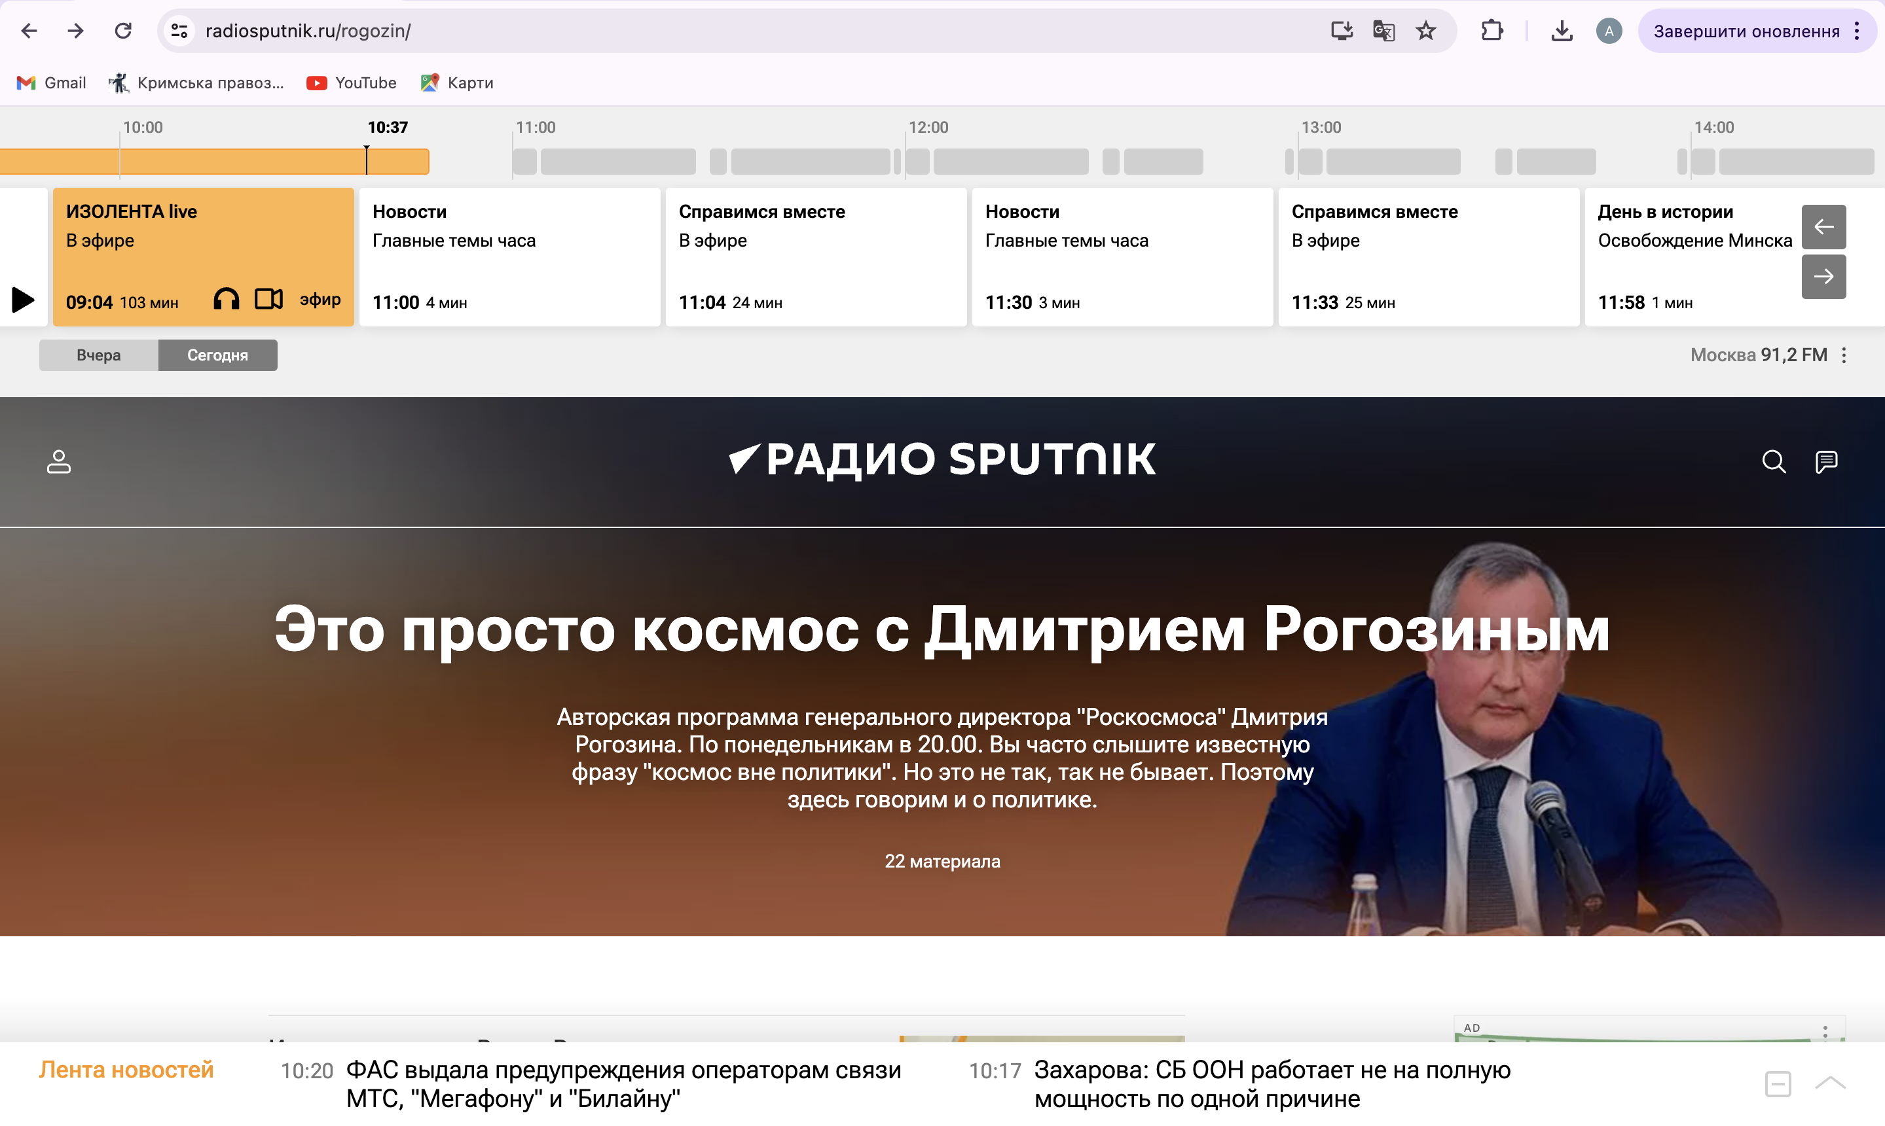Open Google Translate page icon
The width and height of the screenshot is (1885, 1126).
pyautogui.click(x=1384, y=31)
